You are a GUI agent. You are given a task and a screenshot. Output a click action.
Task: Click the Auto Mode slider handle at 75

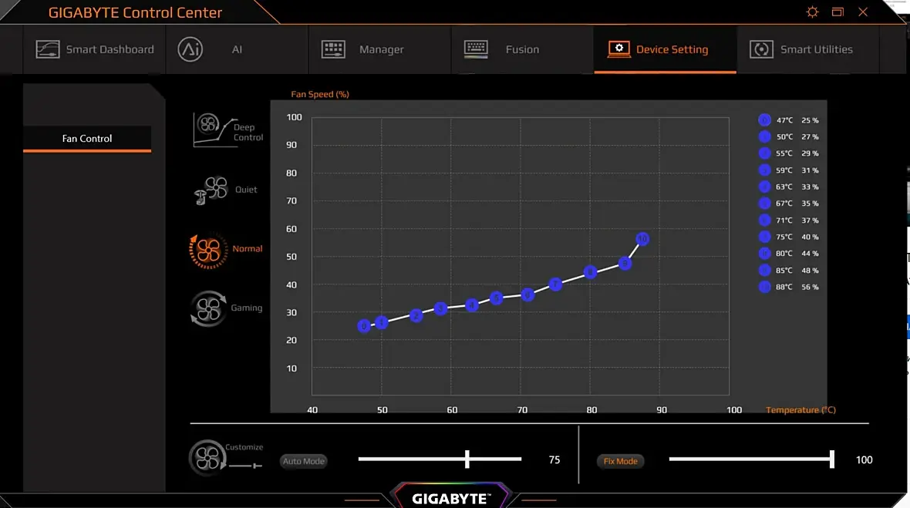[x=467, y=459]
